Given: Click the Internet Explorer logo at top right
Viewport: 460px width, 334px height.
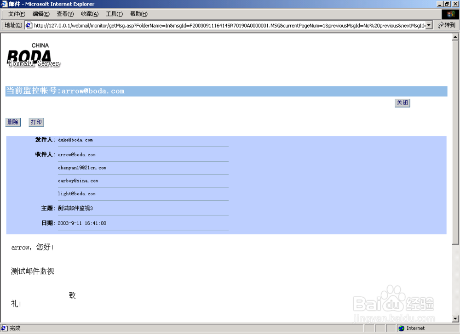Looking at the screenshot, I should 451,14.
